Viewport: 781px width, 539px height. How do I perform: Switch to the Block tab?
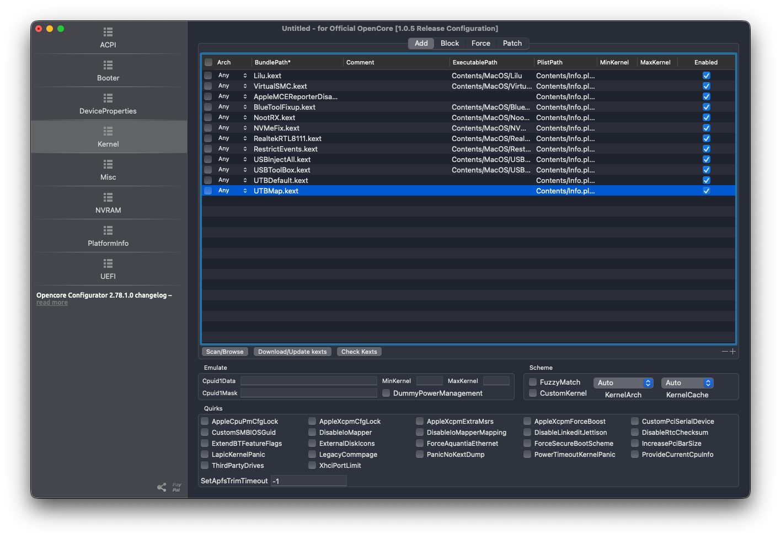click(x=450, y=44)
